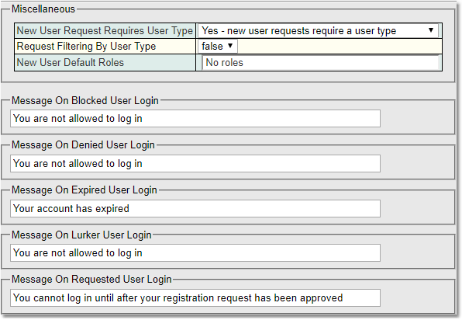
Task: Click the arrow next to the false value
Action: [x=230, y=46]
